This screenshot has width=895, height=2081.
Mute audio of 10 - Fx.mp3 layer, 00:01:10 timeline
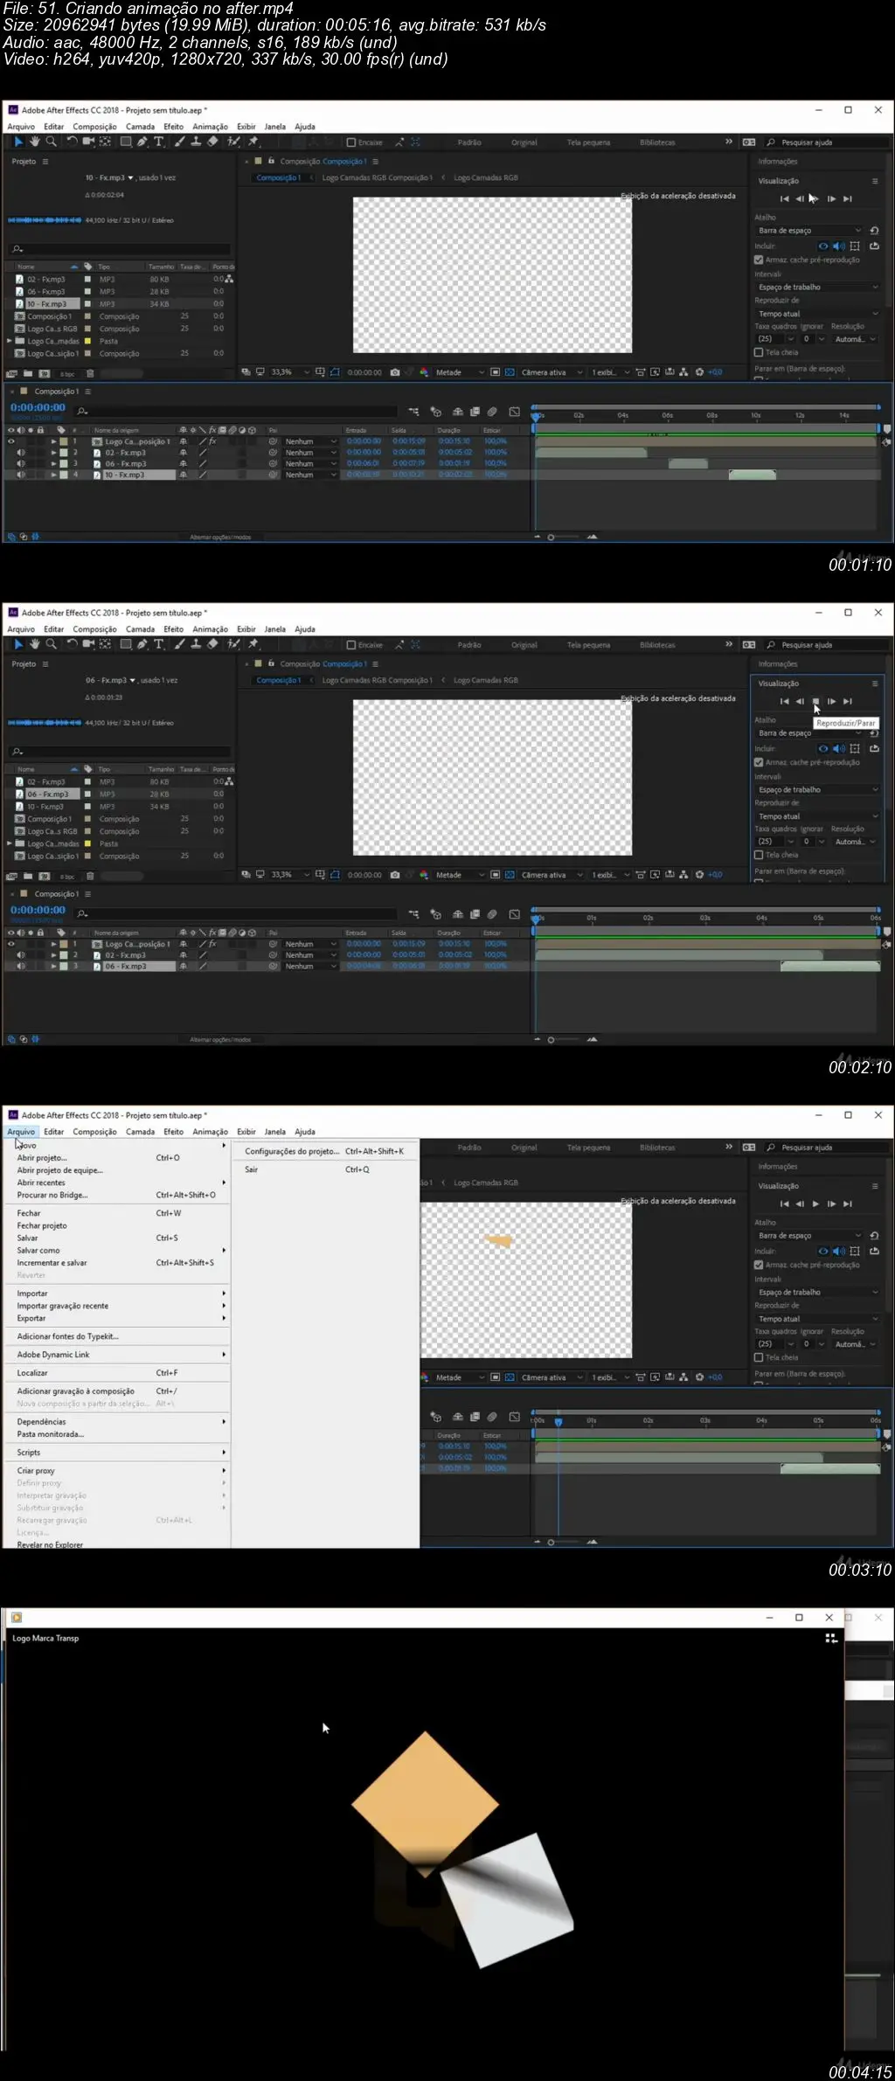click(x=21, y=475)
